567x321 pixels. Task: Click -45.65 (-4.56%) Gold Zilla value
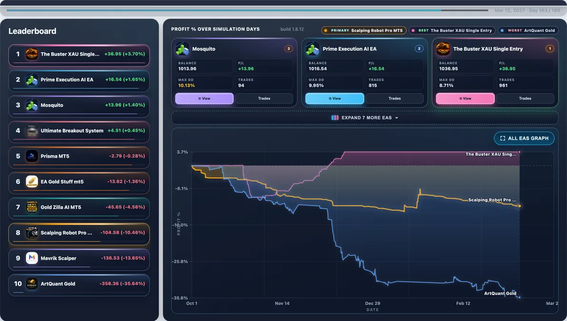point(125,207)
